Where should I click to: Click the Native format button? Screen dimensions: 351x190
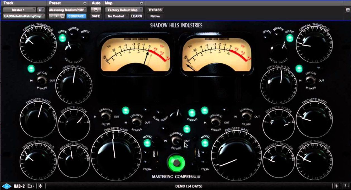[x=155, y=16]
